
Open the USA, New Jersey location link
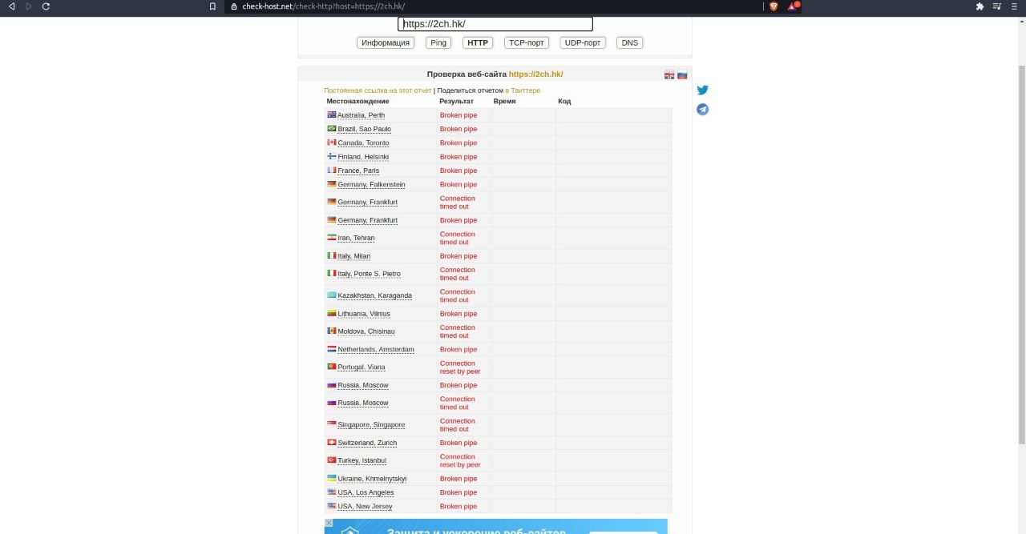[365, 506]
